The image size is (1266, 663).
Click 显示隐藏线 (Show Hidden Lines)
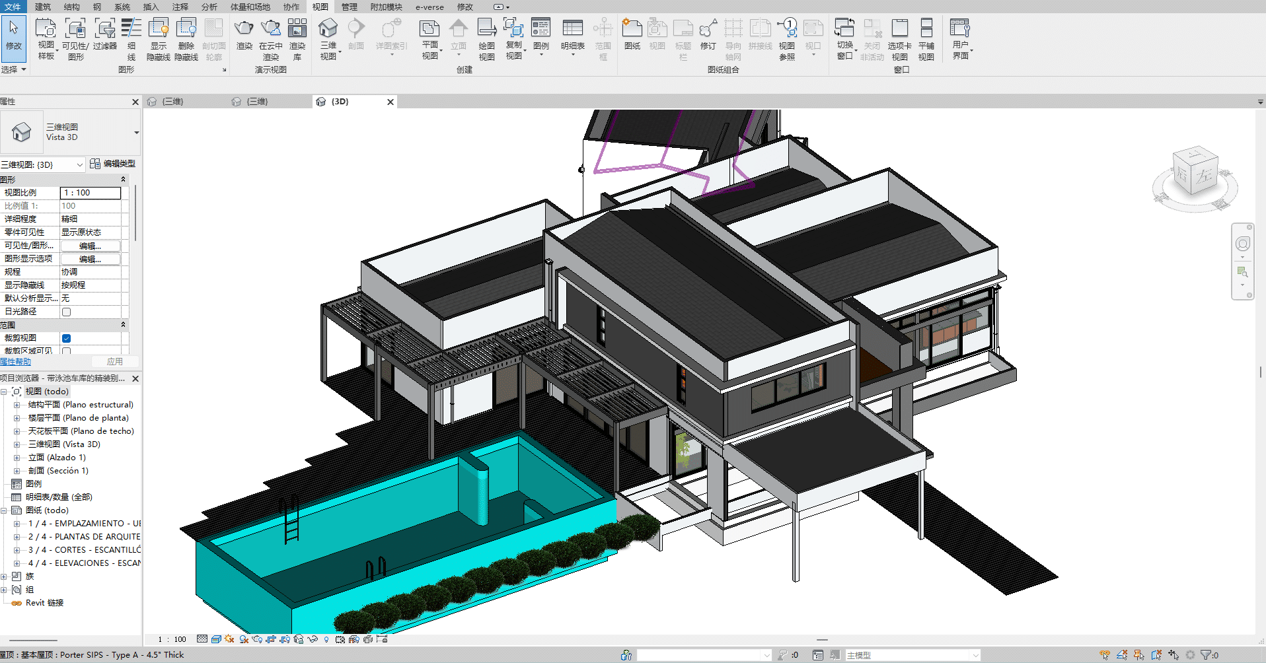[159, 38]
